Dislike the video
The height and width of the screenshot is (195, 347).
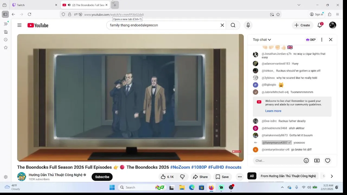(182, 177)
